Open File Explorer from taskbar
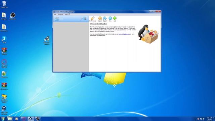Image resolution: width=215 pixels, height=121 pixels. pos(10,119)
